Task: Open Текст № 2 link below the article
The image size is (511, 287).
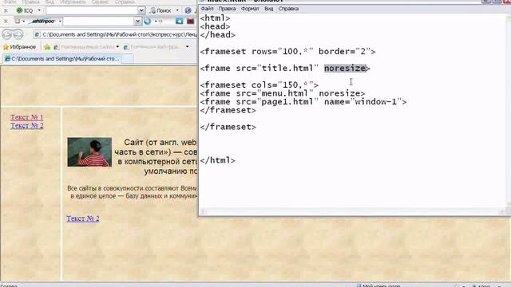Action: 83,218
